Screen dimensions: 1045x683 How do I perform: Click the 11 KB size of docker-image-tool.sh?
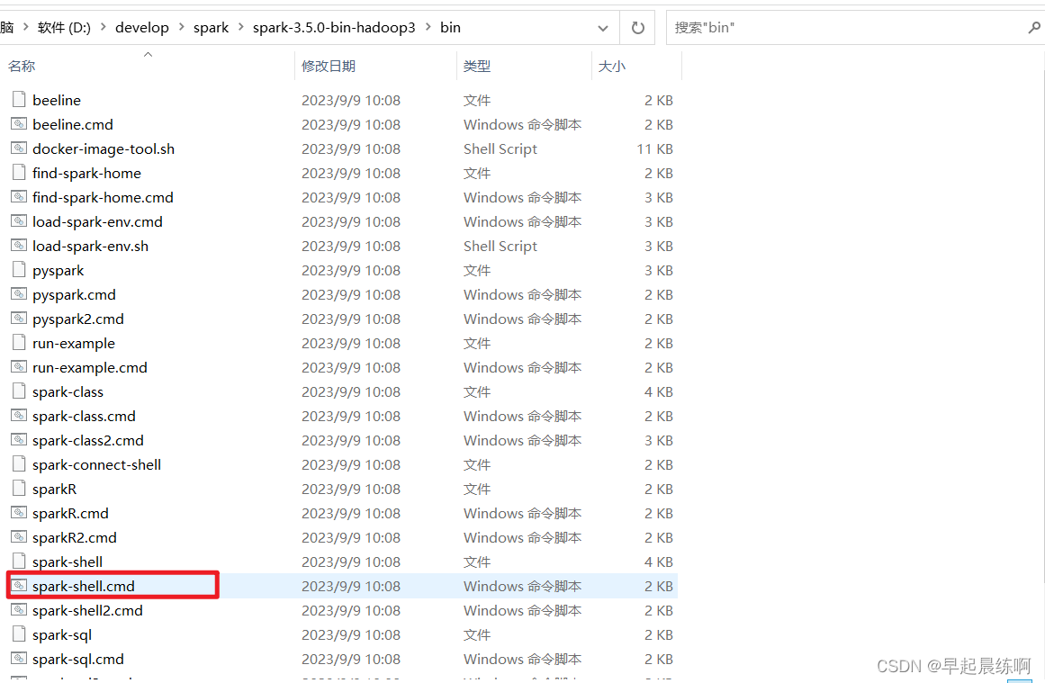(654, 148)
